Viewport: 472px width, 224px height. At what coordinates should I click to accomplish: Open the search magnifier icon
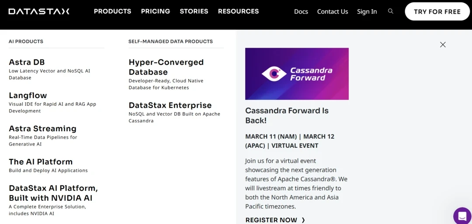pos(391,11)
